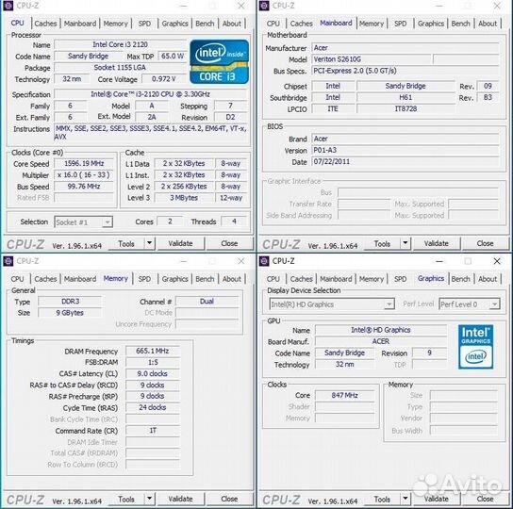
Task: Open Tools dropdown arrow in Mainboard window
Action: (x=405, y=243)
